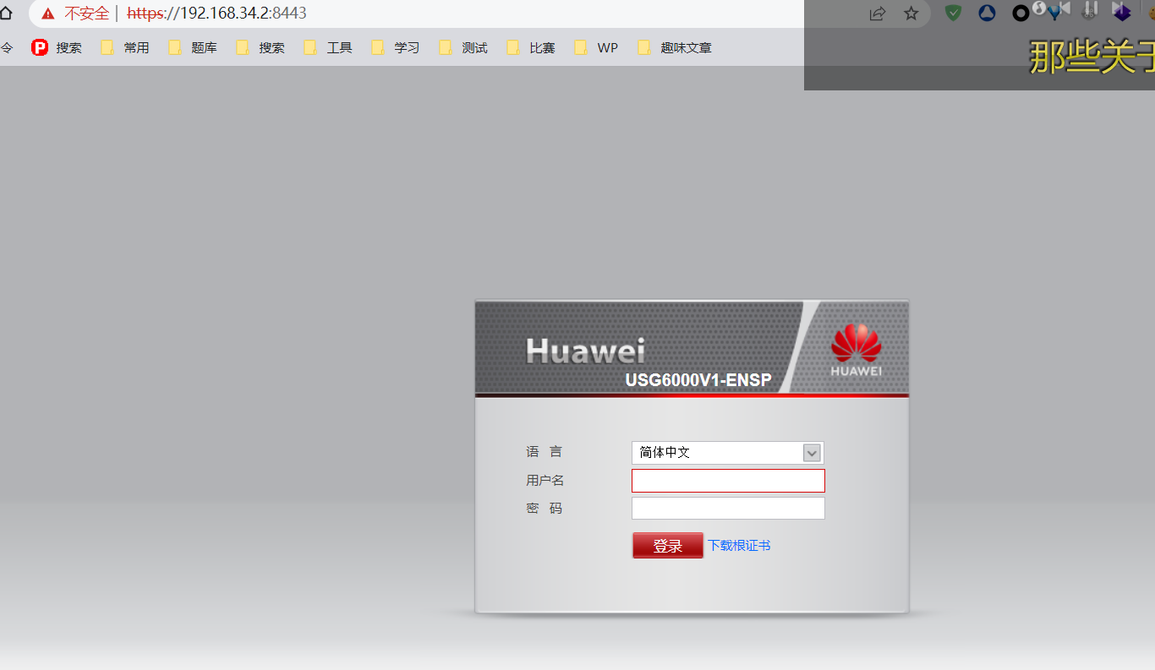
Task: Open the black ring extension icon
Action: 1021,14
